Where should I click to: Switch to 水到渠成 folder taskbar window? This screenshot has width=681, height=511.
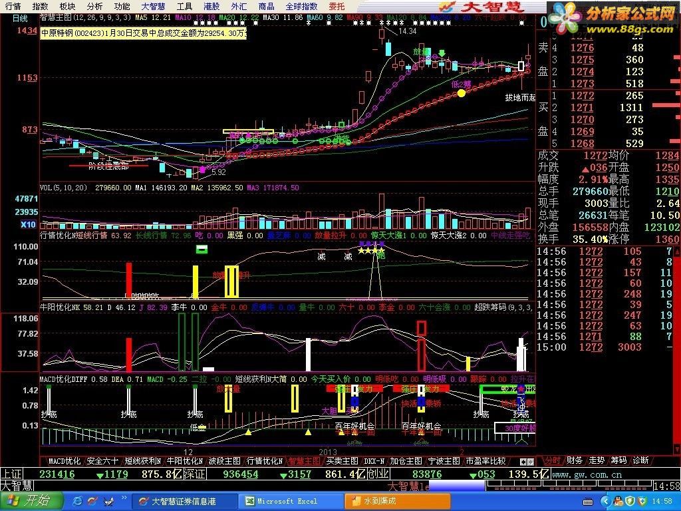[x=398, y=501]
